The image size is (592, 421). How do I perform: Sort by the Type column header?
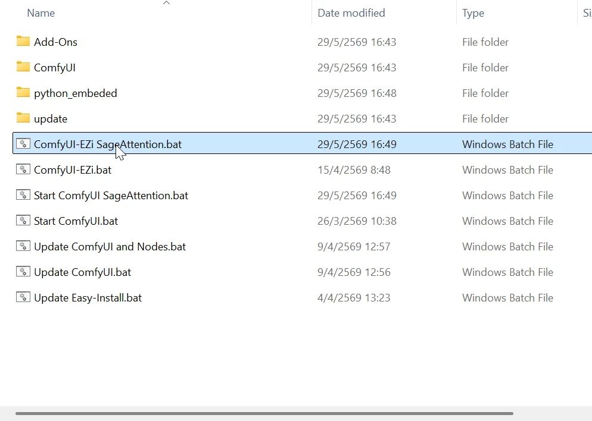point(473,13)
